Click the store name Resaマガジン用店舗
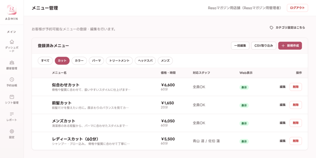Image resolution: width=316 pixels, height=158 pixels. click(x=225, y=8)
